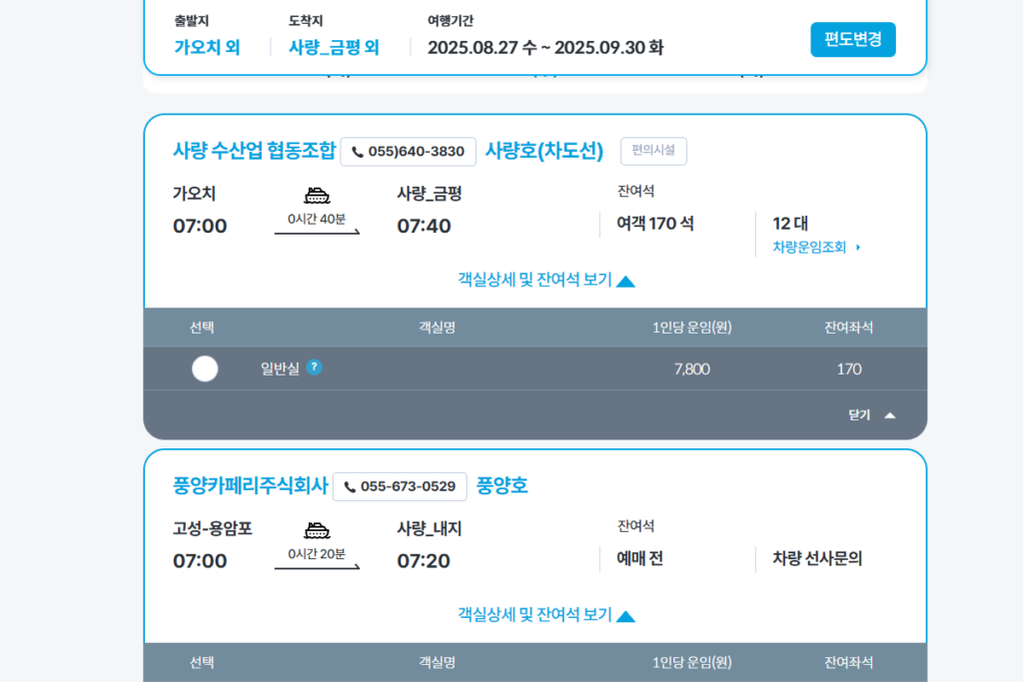Click the up chevron on 풍양호 detail toggle

(x=626, y=615)
